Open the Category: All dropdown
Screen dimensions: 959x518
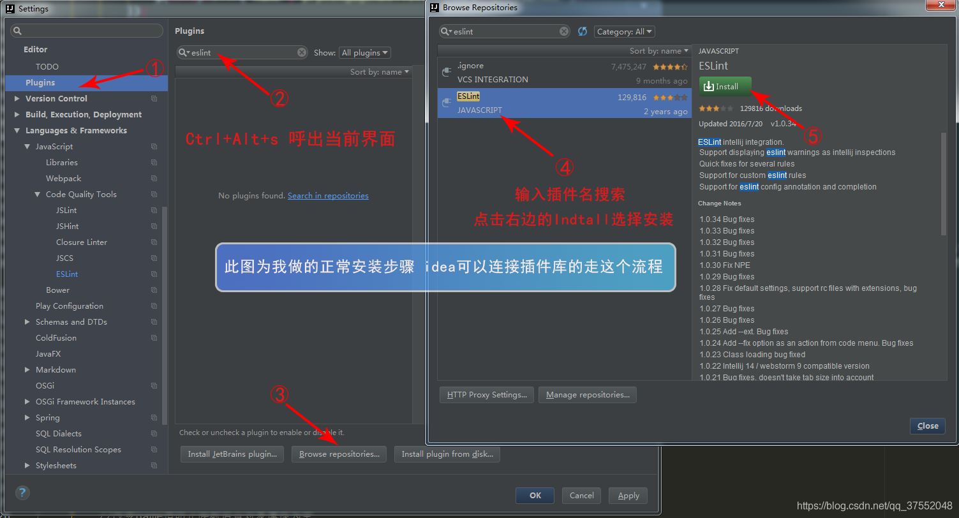point(624,31)
